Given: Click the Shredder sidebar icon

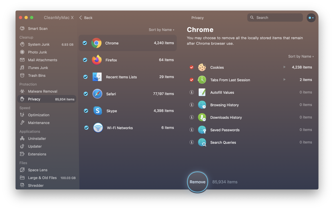Looking at the screenshot, I should 22,186.
